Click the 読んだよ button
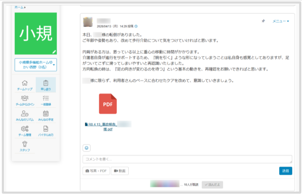302x195 pixels. click(x=212, y=185)
